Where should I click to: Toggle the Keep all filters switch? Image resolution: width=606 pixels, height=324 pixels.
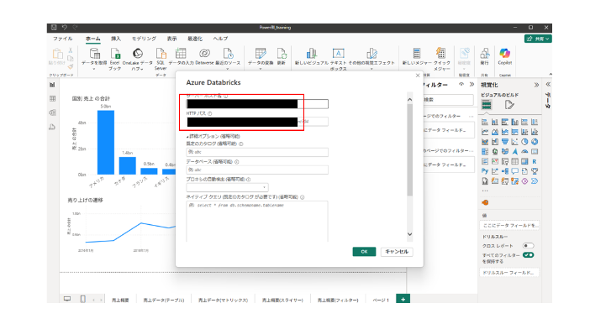pos(528,255)
